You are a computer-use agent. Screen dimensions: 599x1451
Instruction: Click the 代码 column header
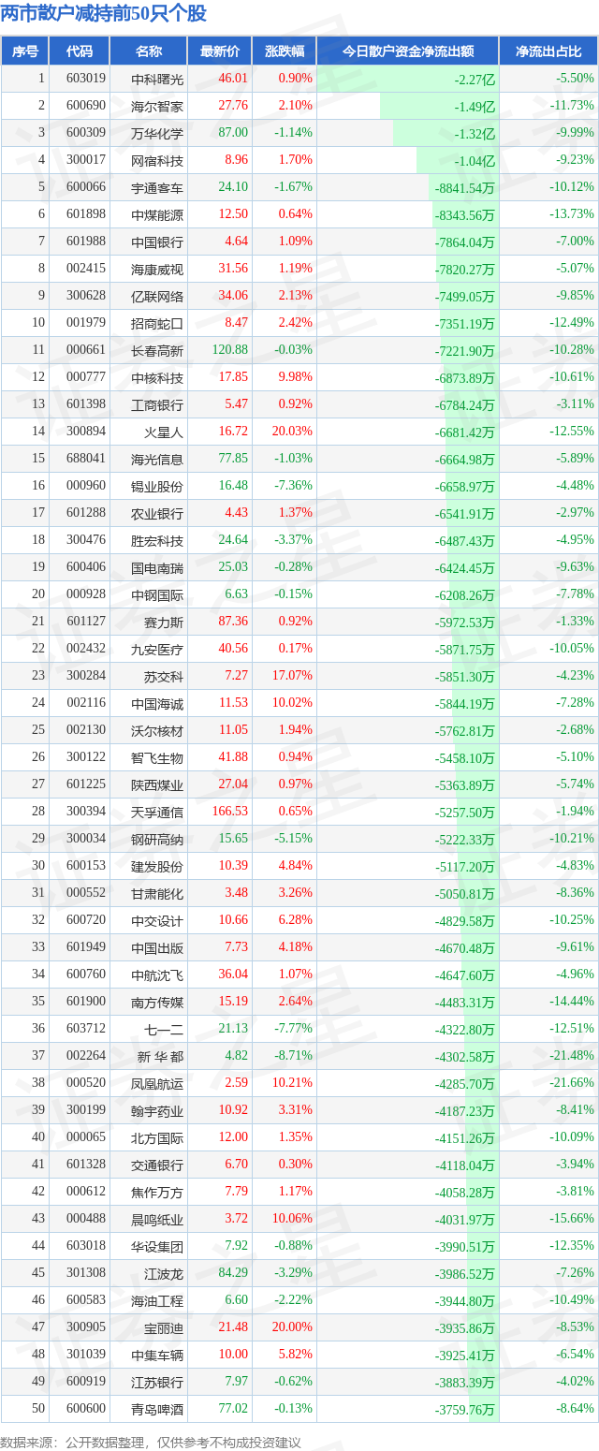pos(79,51)
